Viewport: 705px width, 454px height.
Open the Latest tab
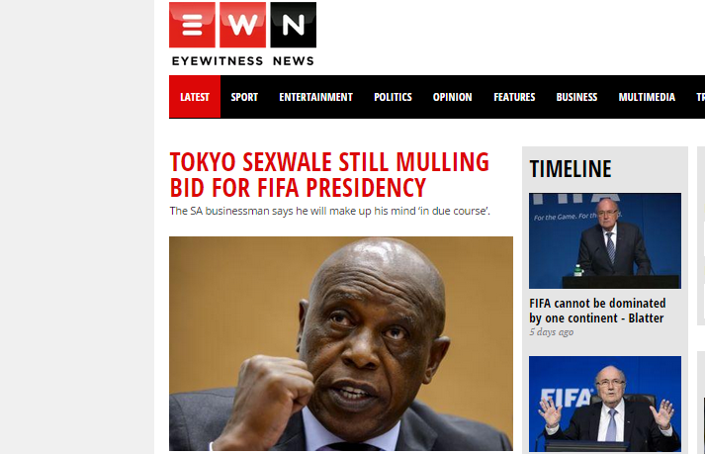(195, 97)
